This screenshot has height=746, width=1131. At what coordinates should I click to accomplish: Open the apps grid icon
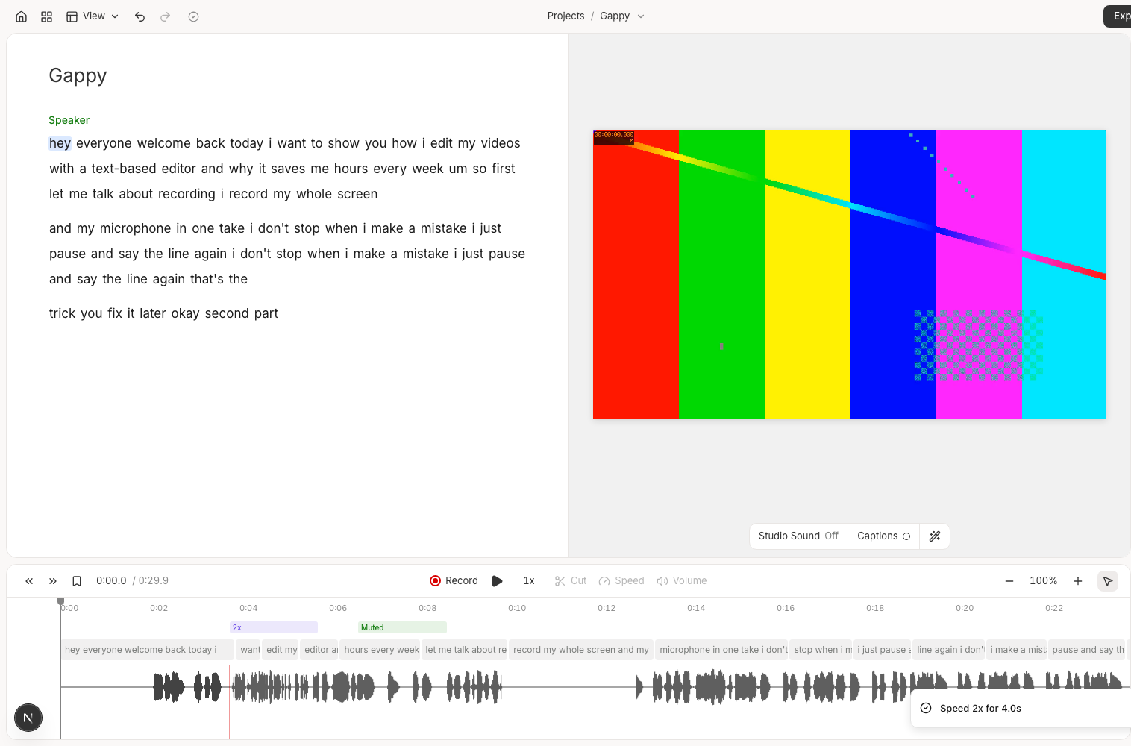[46, 16]
